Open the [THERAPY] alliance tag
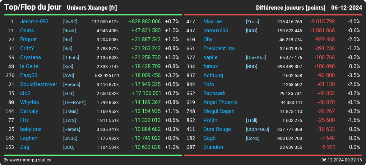The image size is (366, 165). (x=74, y=102)
